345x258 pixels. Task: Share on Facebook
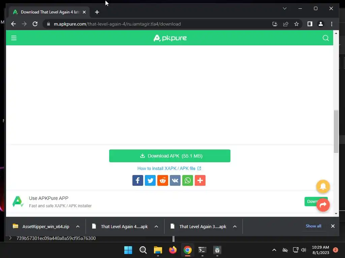tap(138, 180)
